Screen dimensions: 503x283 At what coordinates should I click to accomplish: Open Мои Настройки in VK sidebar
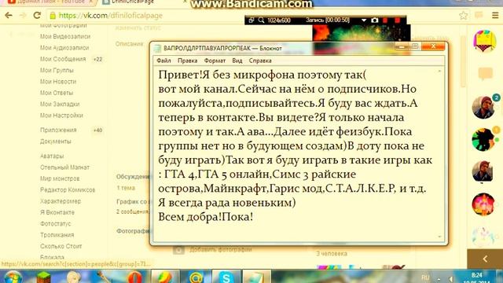61,116
